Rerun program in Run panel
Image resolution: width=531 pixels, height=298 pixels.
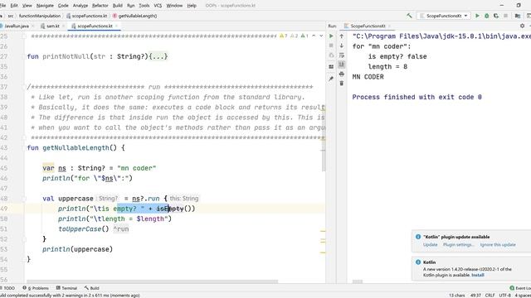click(331, 36)
